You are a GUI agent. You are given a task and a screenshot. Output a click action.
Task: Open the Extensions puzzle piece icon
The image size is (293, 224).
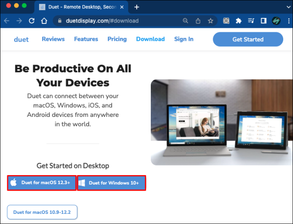tap(239, 21)
